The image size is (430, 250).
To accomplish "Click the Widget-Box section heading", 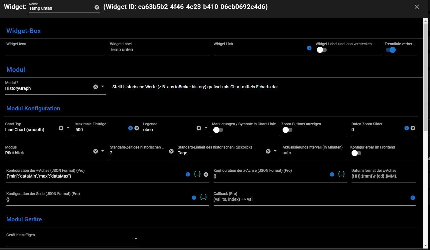I will [x=24, y=31].
